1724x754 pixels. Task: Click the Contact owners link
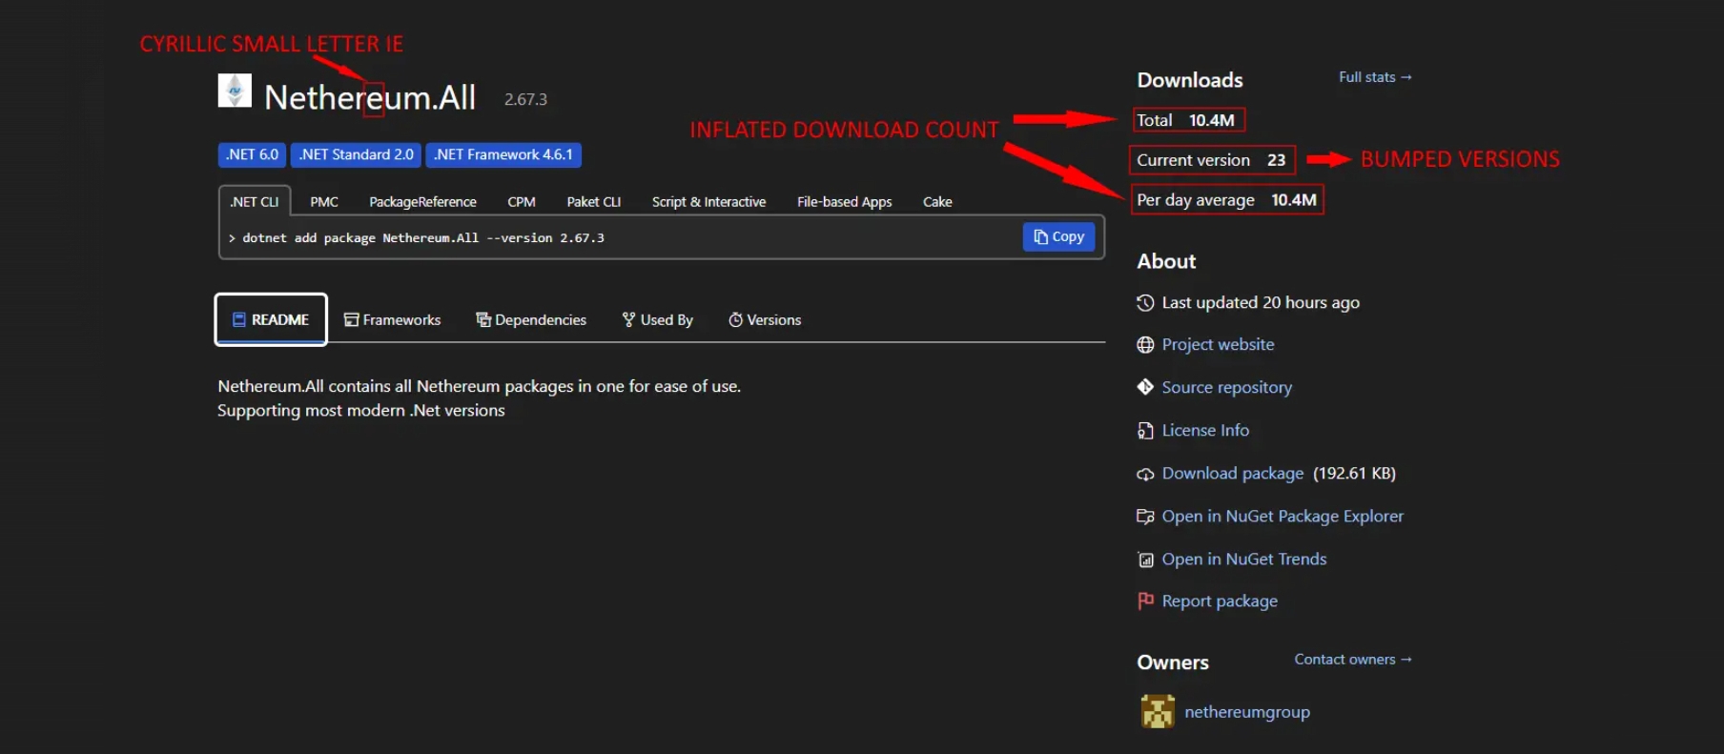[1352, 660]
